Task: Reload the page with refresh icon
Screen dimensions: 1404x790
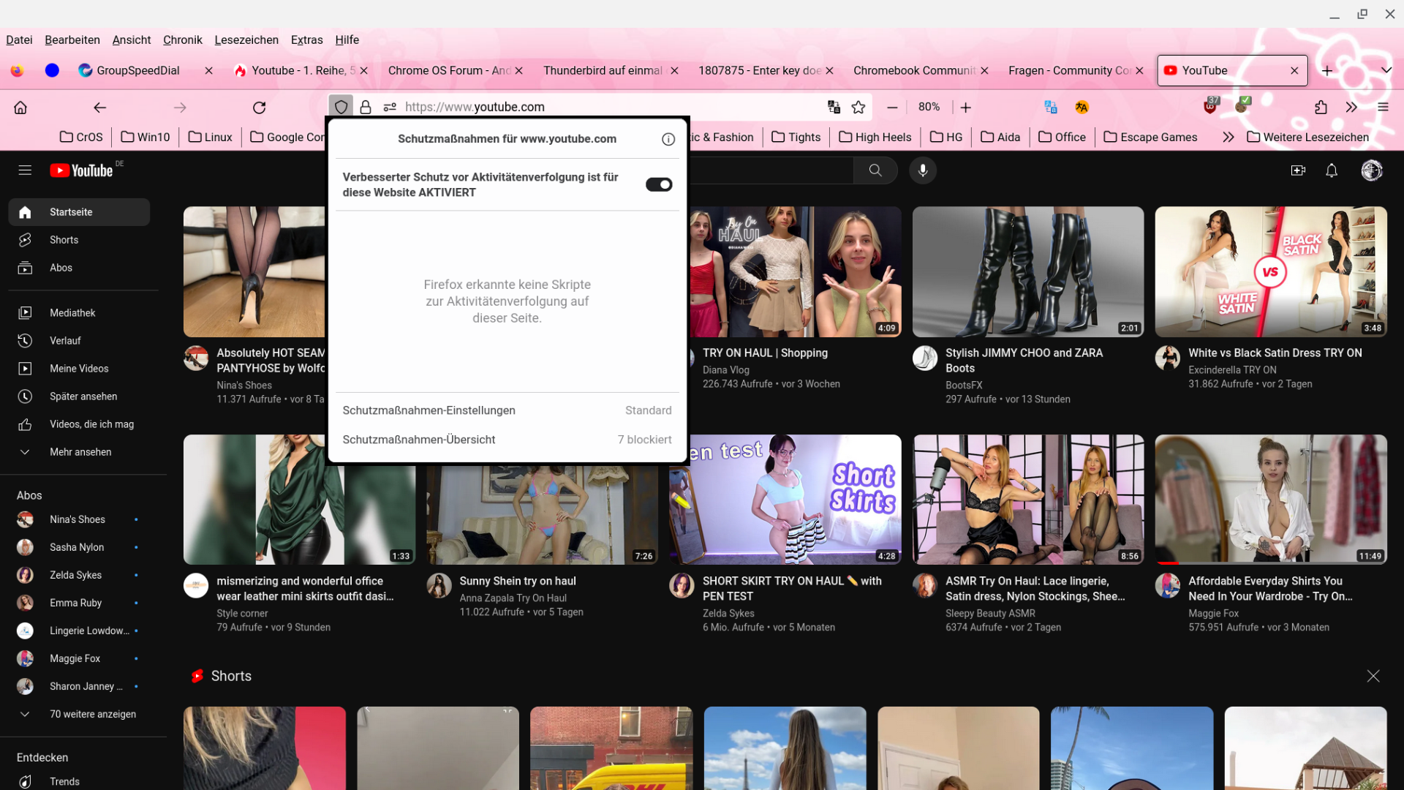Action: [259, 108]
